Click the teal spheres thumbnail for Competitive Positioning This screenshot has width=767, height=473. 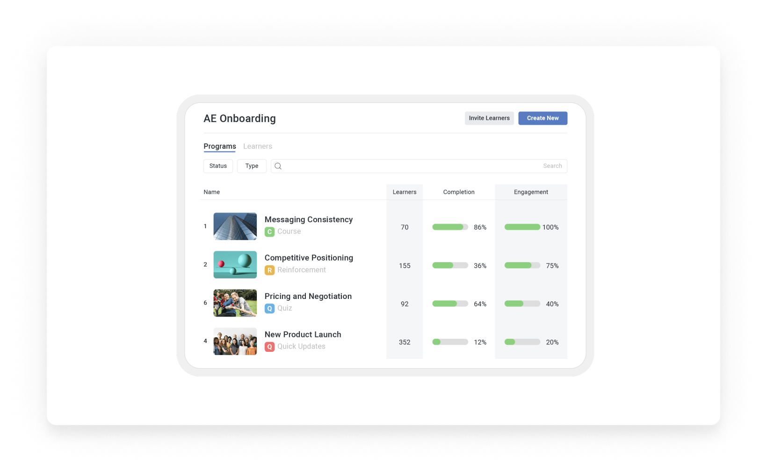(235, 265)
